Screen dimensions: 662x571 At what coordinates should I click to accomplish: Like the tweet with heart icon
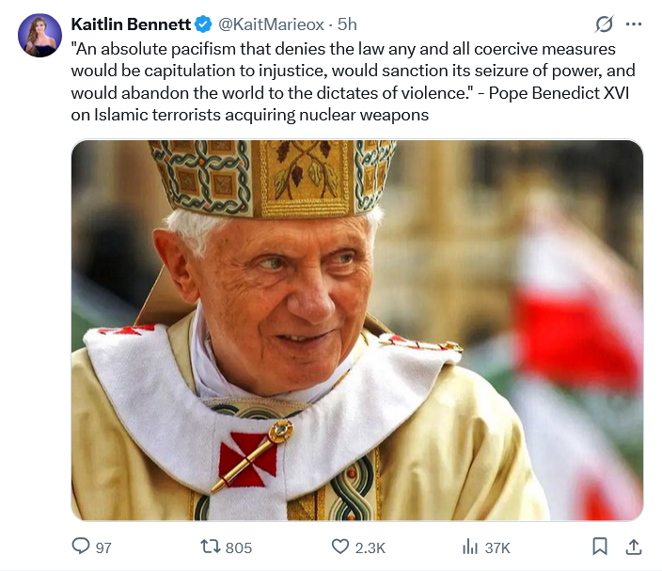pos(340,547)
